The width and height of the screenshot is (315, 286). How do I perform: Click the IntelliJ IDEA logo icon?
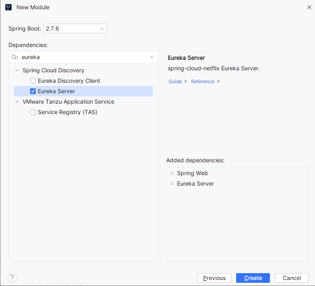8,7
